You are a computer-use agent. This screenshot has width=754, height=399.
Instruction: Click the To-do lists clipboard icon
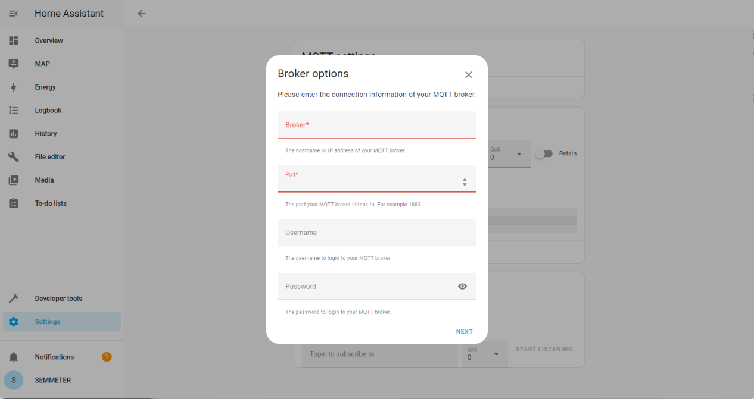[14, 203]
